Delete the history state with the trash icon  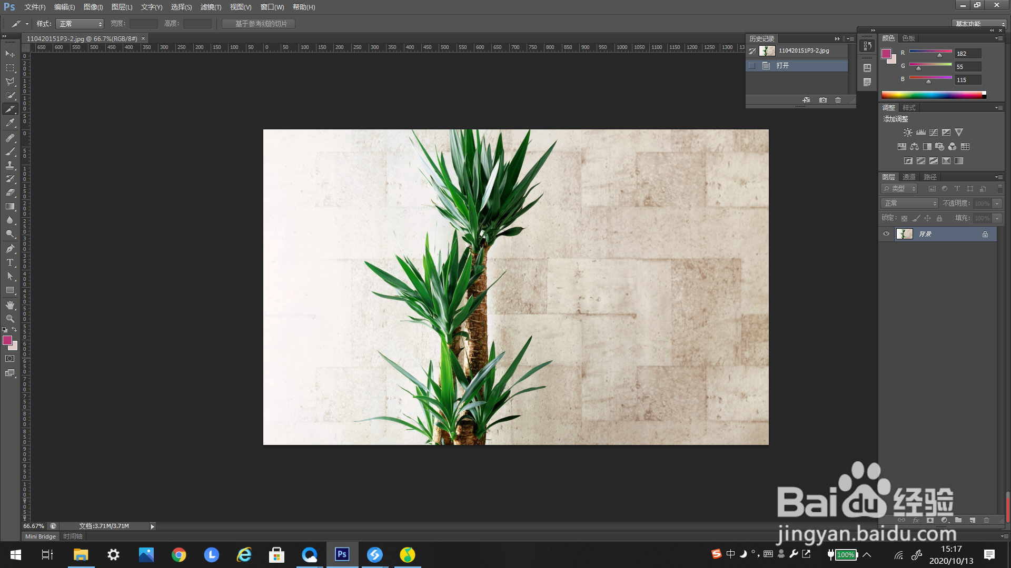[838, 100]
